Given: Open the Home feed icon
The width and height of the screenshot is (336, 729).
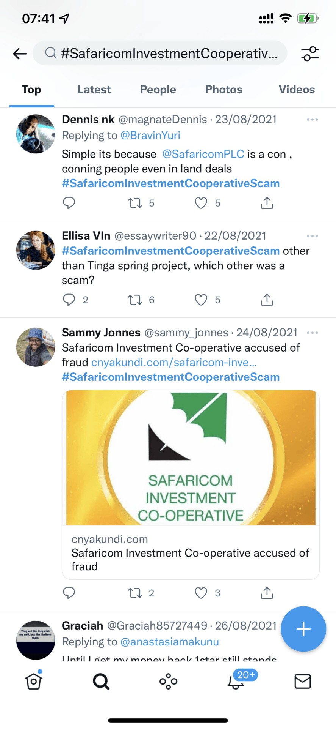Looking at the screenshot, I should 34,681.
